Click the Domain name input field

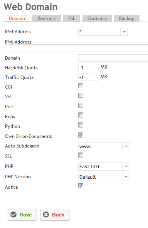coord(113,58)
